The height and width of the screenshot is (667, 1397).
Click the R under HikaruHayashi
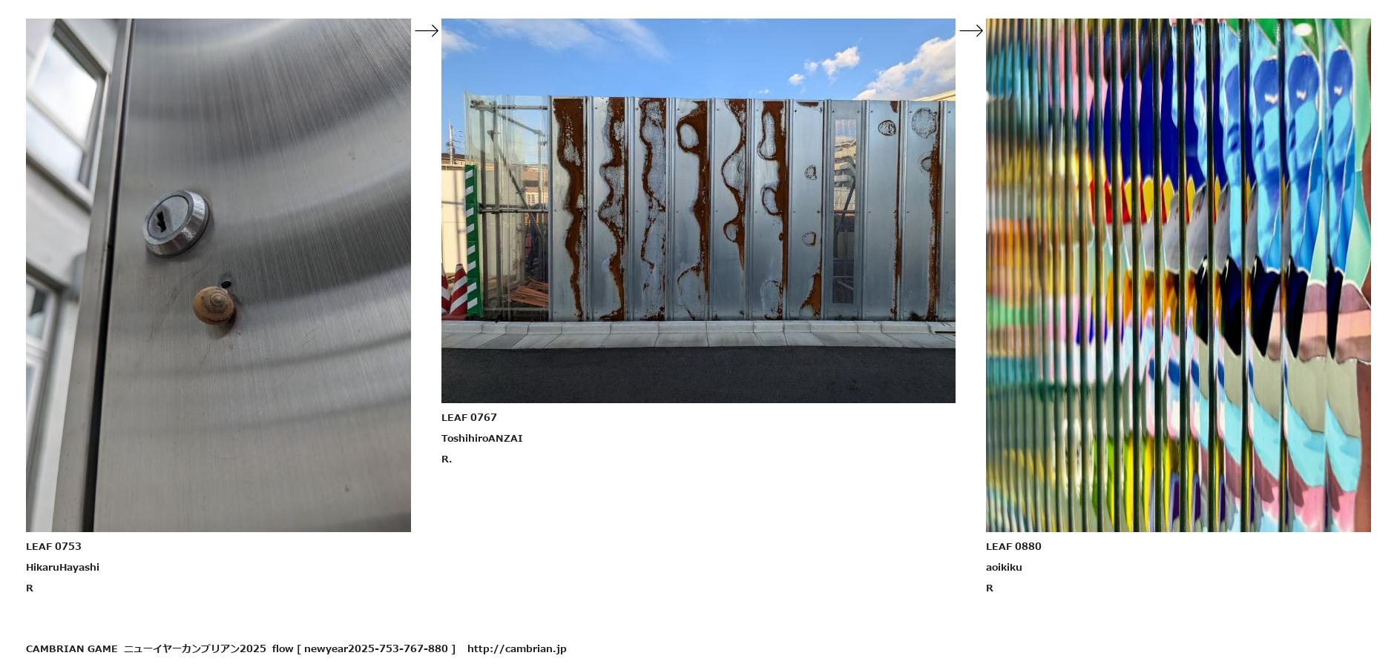pos(30,588)
